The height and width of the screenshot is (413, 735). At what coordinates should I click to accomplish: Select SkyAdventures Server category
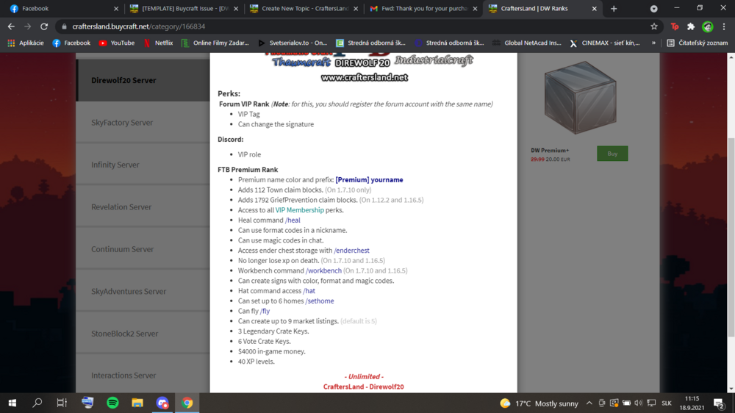click(x=143, y=291)
